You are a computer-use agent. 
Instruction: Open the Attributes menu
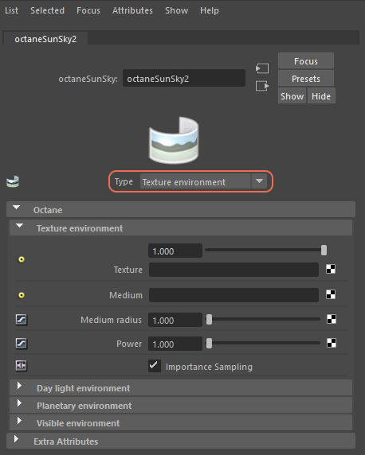coord(132,10)
